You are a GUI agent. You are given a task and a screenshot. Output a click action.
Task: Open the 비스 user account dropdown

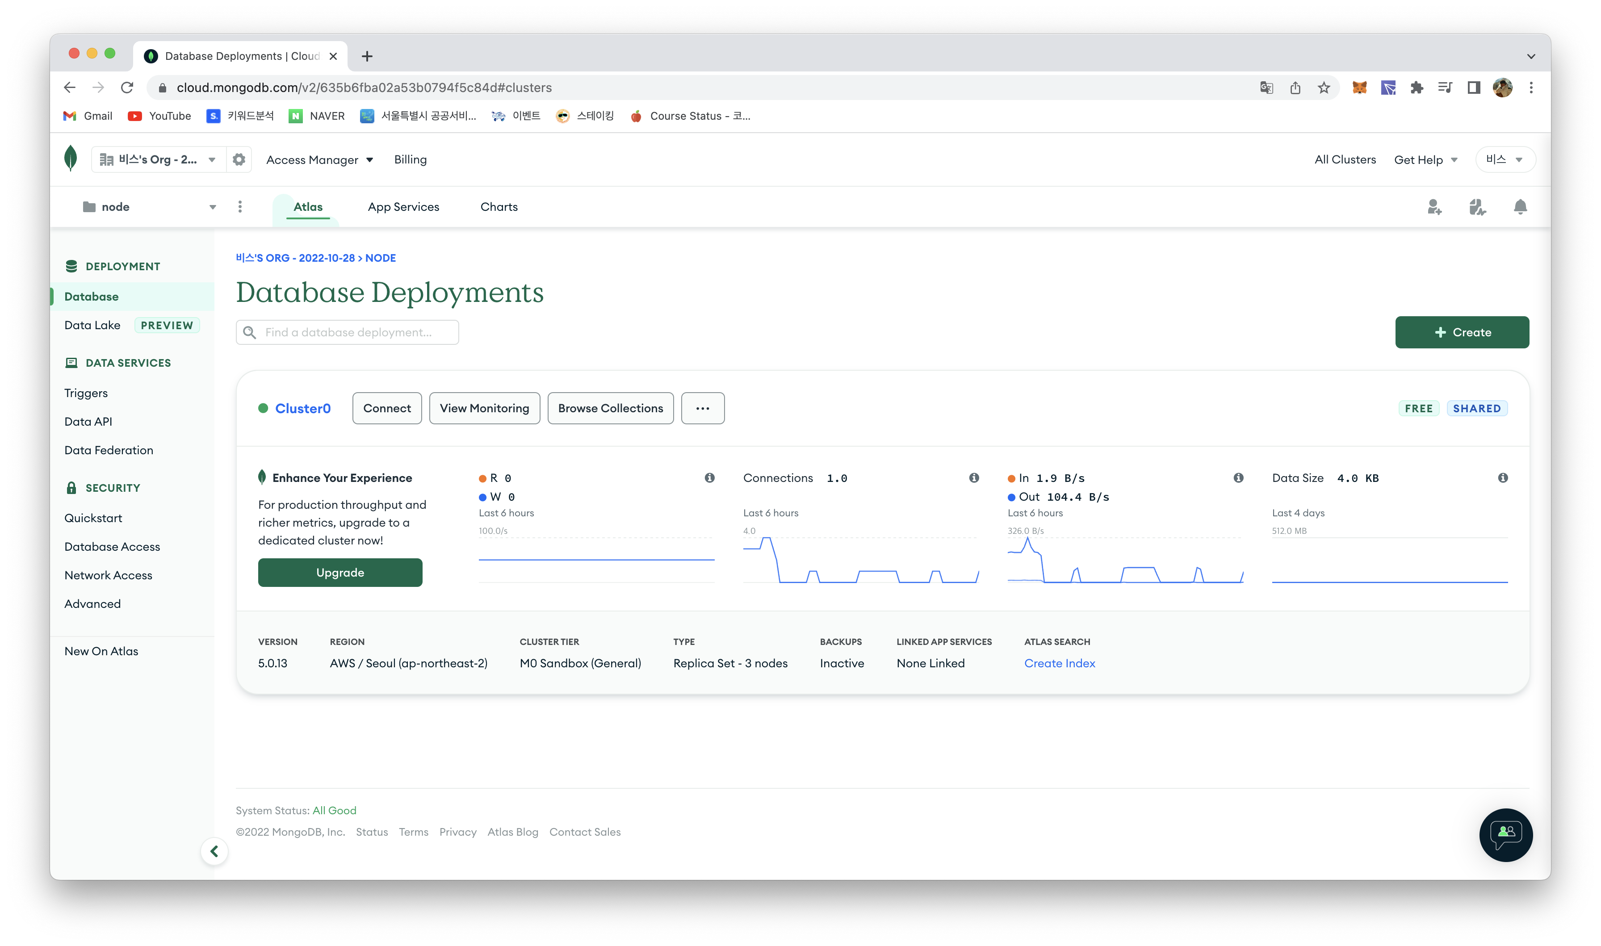(1505, 159)
